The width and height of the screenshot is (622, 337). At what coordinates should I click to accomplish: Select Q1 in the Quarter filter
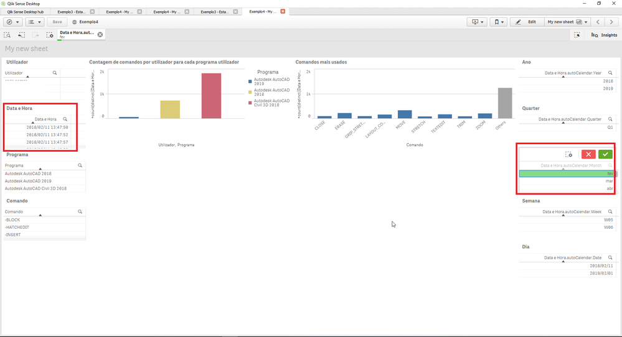tap(567, 127)
